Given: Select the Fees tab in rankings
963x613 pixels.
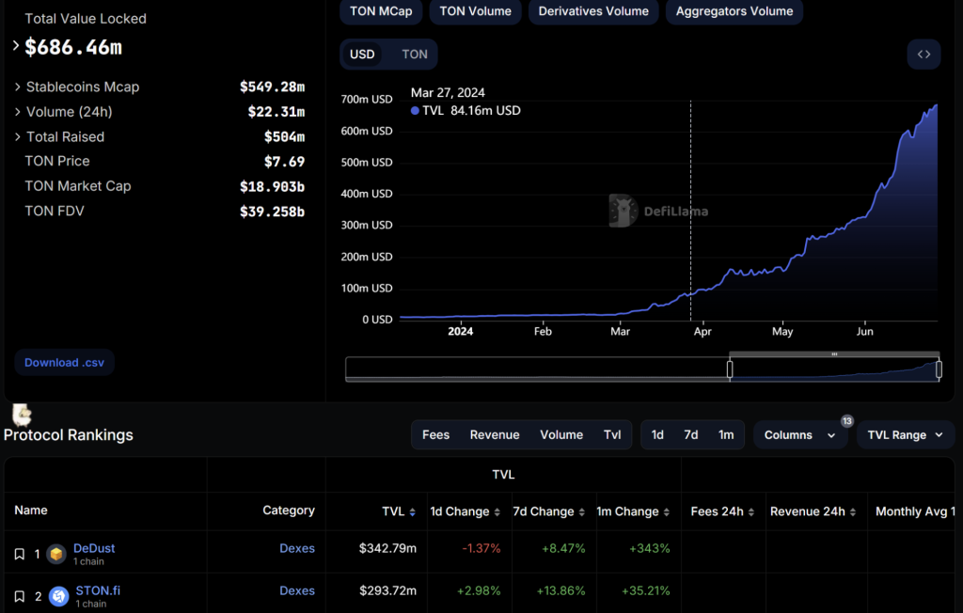Looking at the screenshot, I should tap(435, 435).
